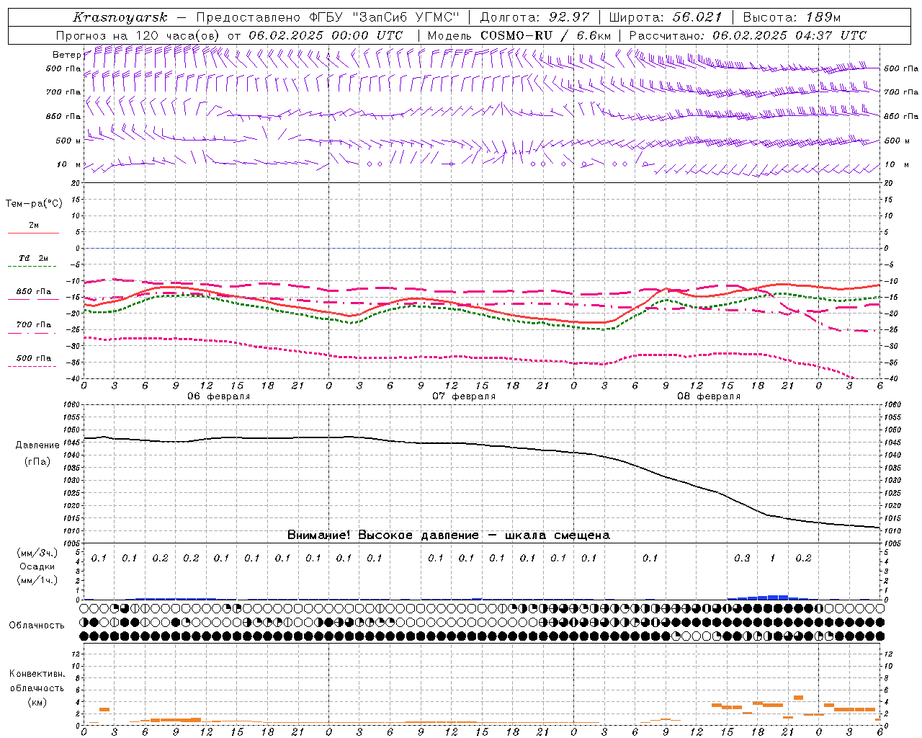Click the Тем-ра(°C) panel label
This screenshot has height=738, width=922.
tap(34, 204)
